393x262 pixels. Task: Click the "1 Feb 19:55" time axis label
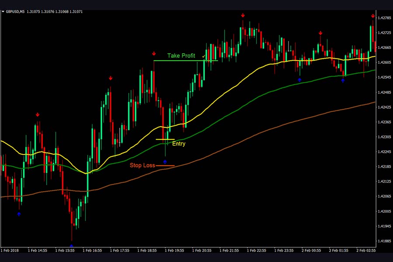(x=174, y=251)
